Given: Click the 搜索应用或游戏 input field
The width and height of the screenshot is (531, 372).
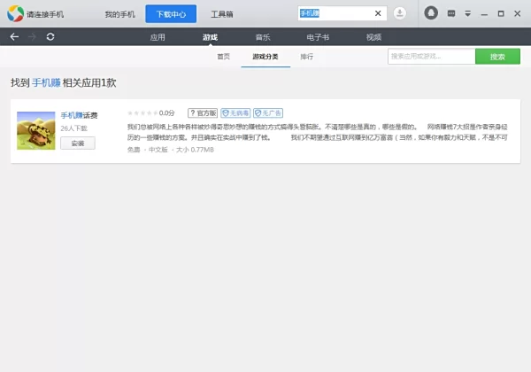Looking at the screenshot, I should [431, 57].
